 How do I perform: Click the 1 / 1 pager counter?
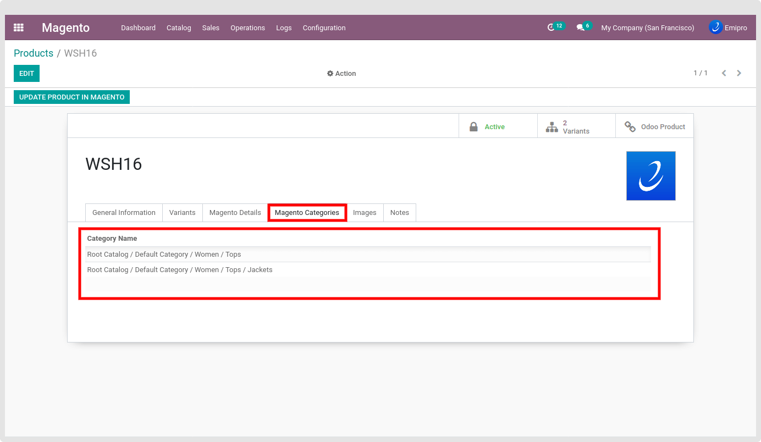click(x=701, y=73)
